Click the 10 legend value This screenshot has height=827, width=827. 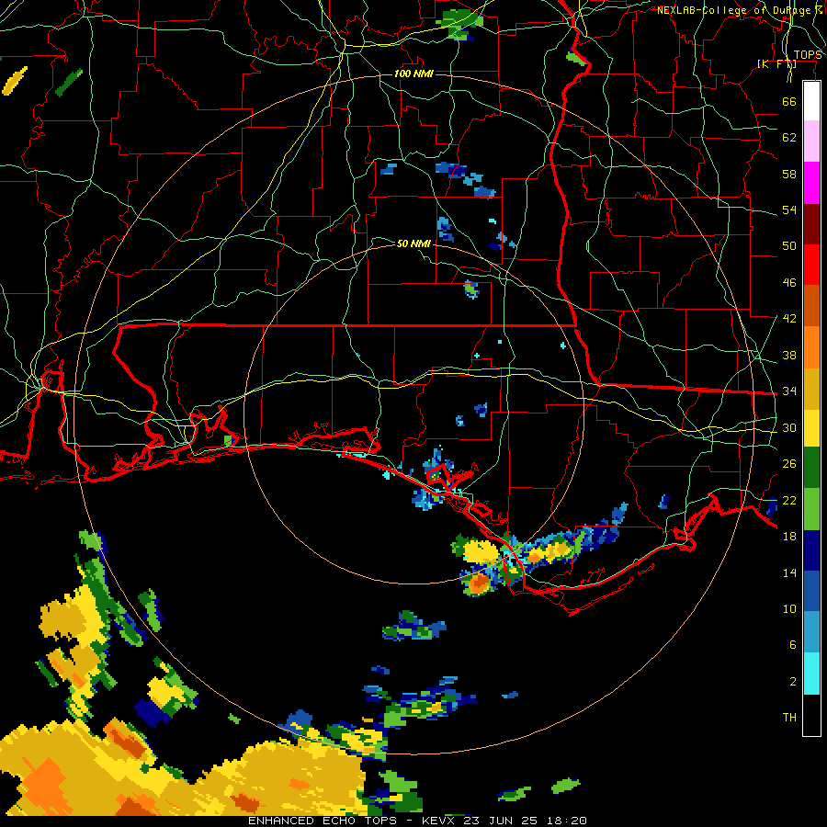point(789,608)
